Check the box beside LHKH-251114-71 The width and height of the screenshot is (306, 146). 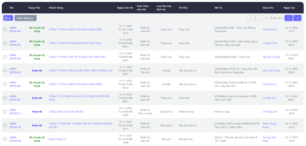(x=5, y=112)
